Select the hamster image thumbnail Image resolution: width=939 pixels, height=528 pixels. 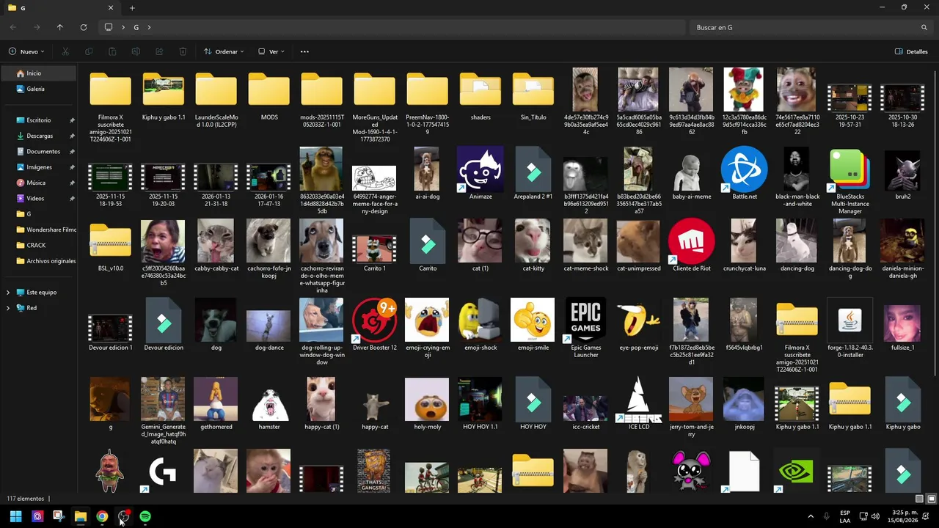(x=269, y=400)
